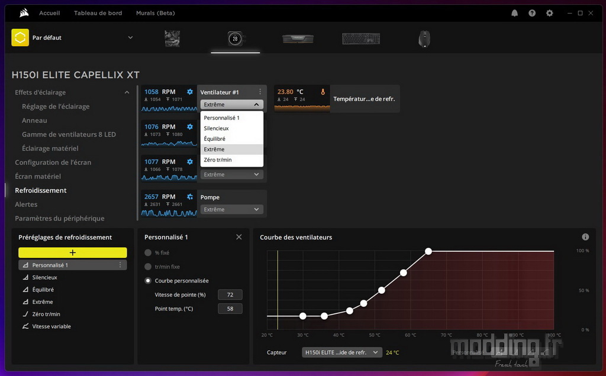This screenshot has width=606, height=376.
Task: Click curve icon beside Extrême in presets list
Action: point(25,302)
